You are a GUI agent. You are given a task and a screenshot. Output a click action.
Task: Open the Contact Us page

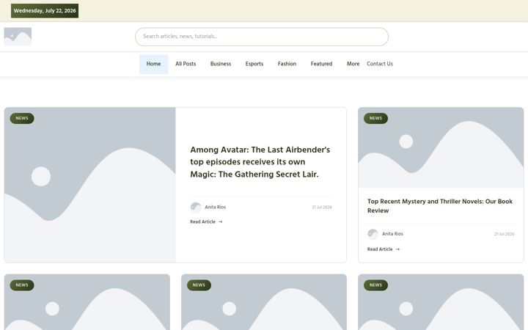[380, 64]
